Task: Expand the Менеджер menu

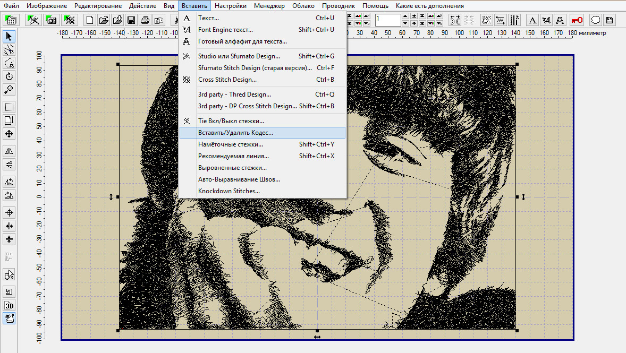Action: click(x=269, y=6)
